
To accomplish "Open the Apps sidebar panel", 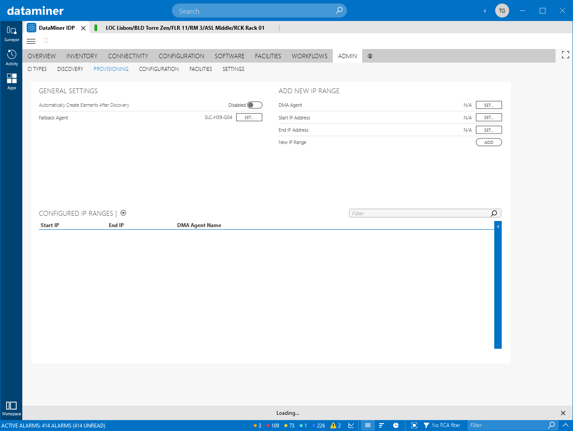I will pos(12,81).
